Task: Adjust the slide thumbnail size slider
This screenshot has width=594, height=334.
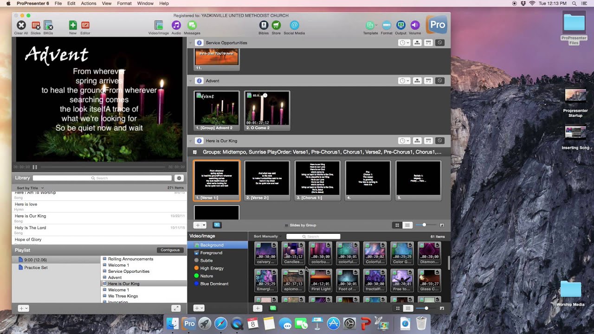Action: point(425,225)
